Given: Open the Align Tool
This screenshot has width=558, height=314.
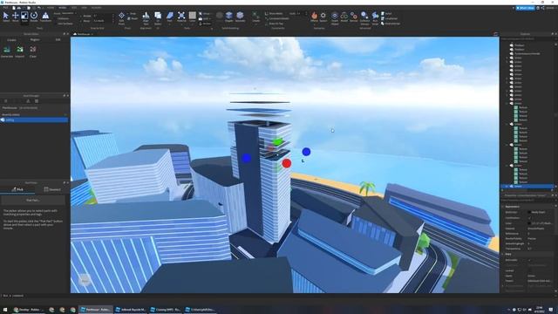Looking at the screenshot, I should (x=146, y=17).
